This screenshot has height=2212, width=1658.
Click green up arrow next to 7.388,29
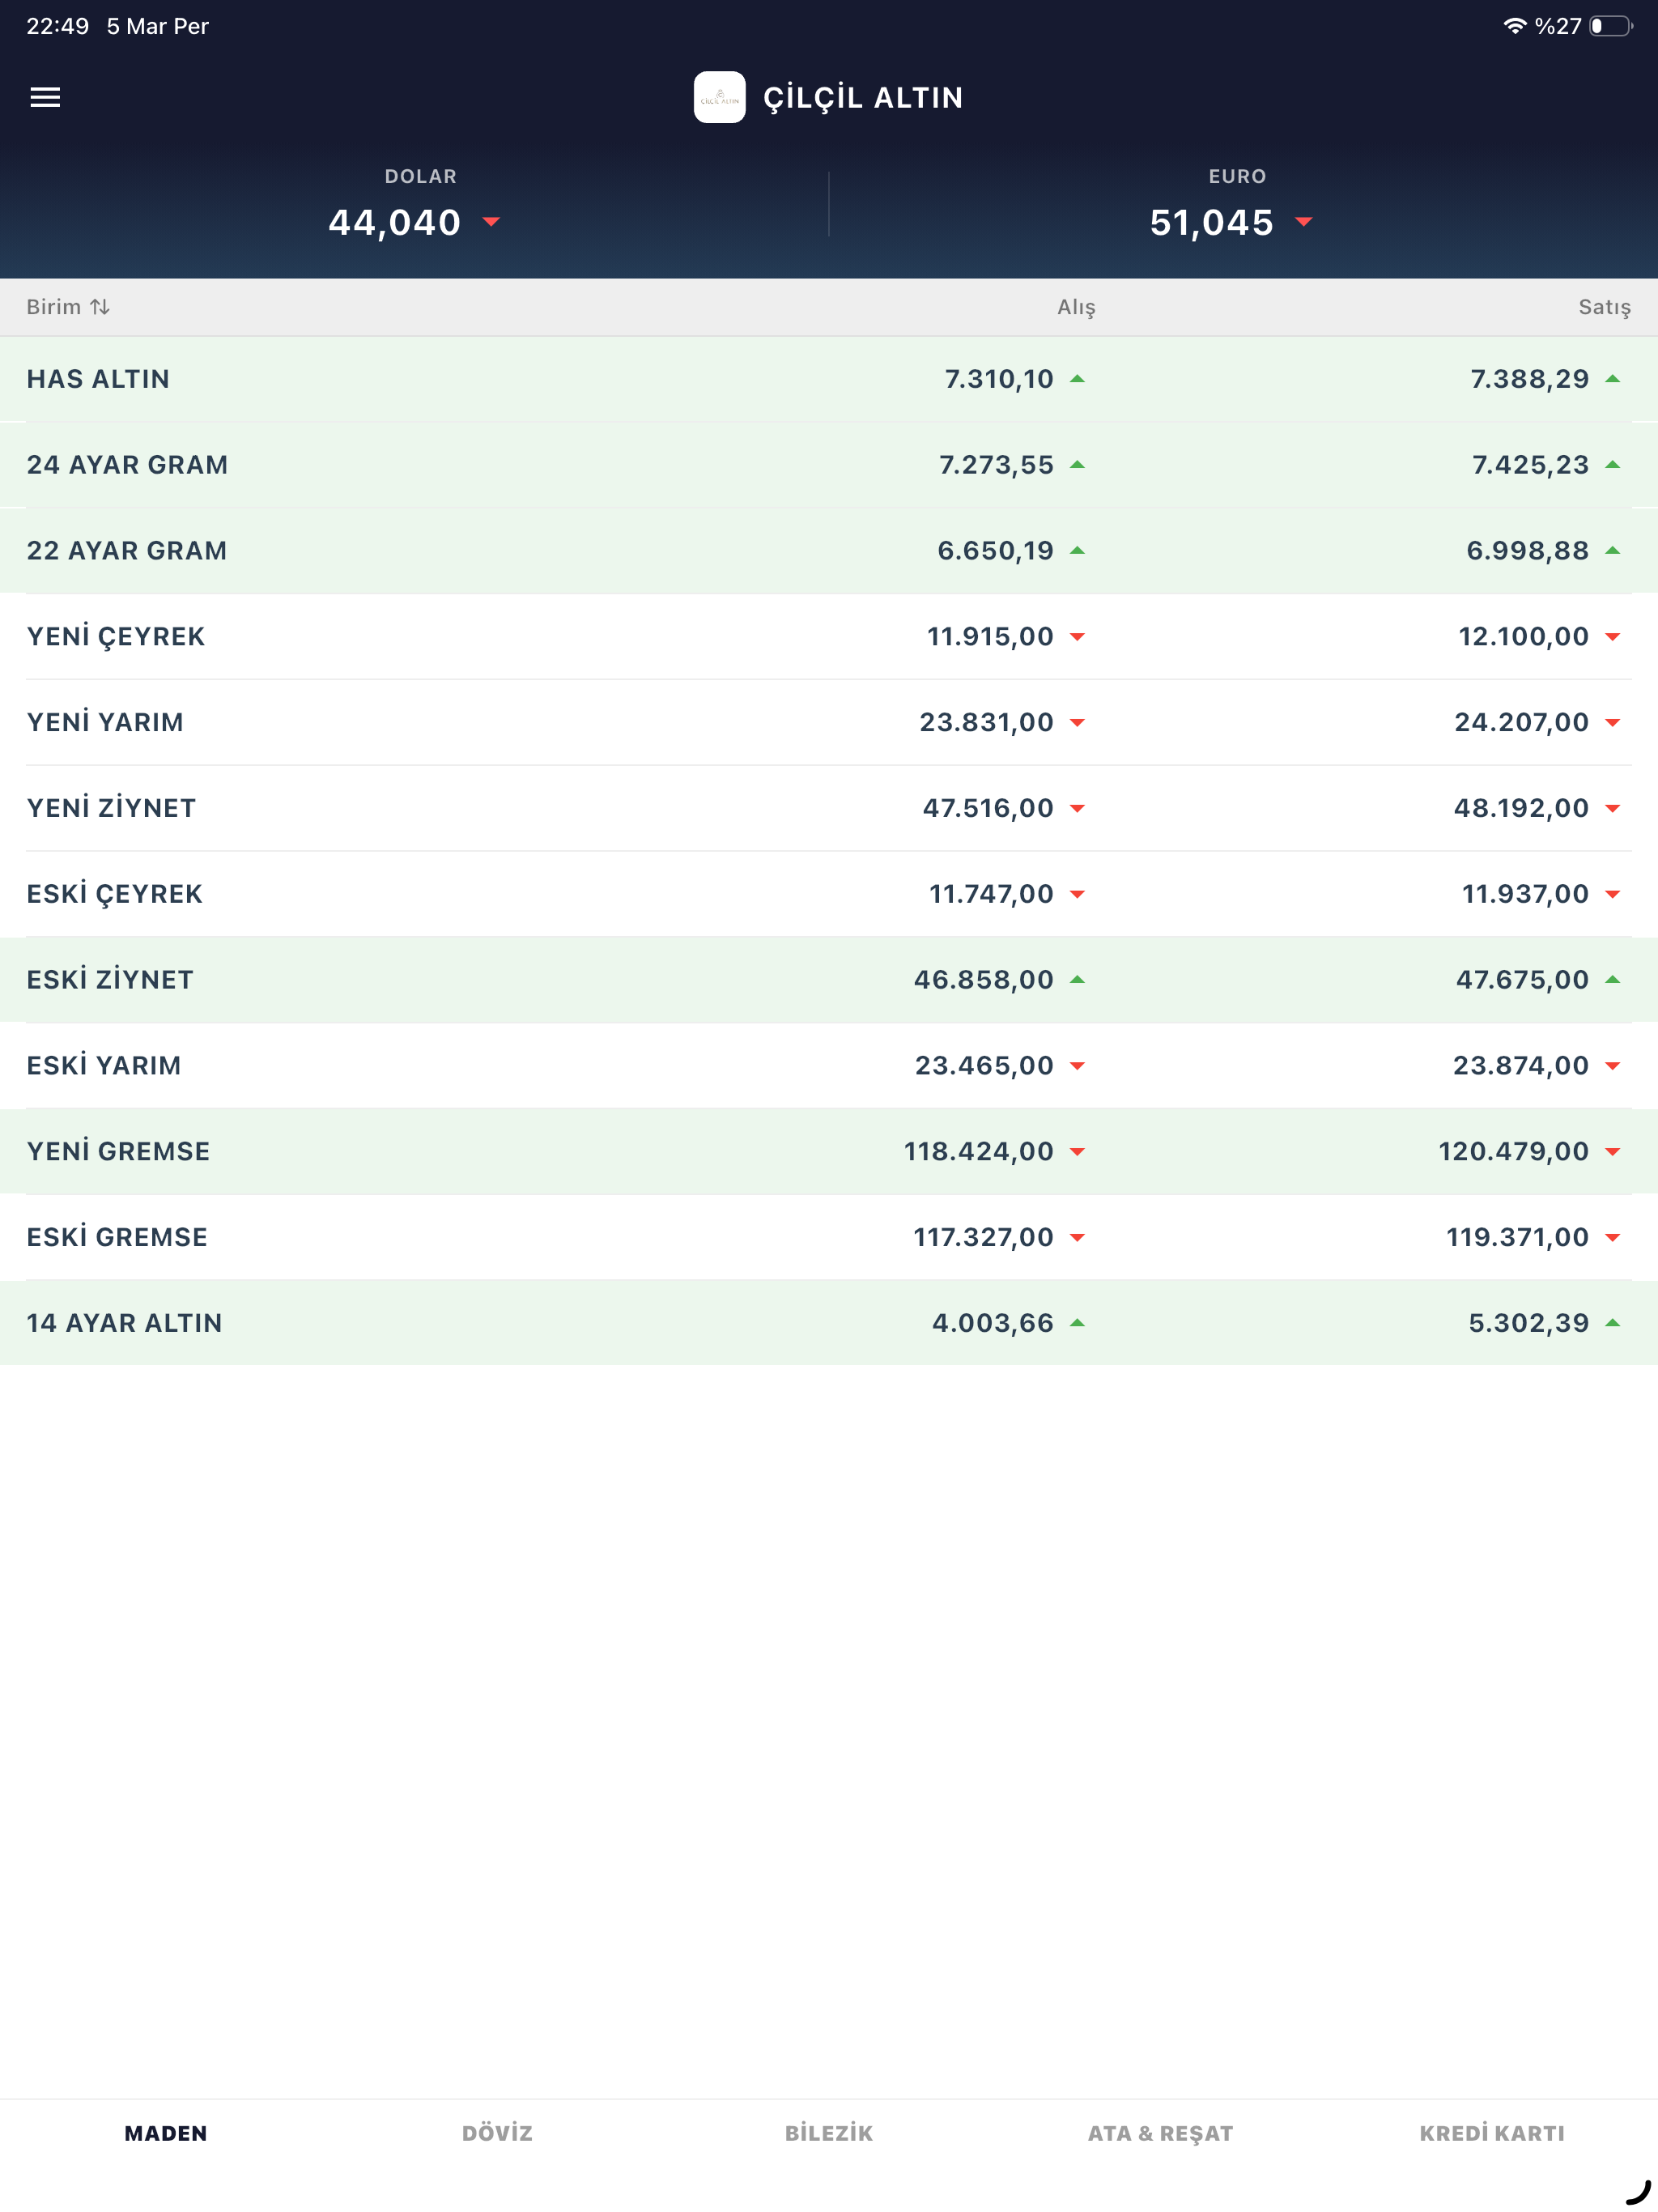[x=1612, y=379]
